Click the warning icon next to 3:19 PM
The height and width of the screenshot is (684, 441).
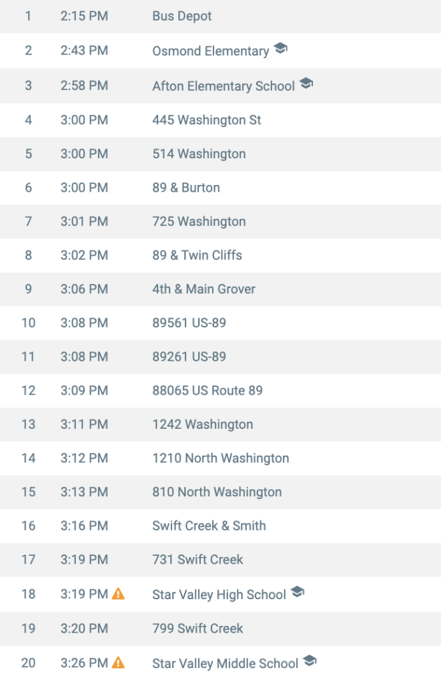(x=118, y=593)
